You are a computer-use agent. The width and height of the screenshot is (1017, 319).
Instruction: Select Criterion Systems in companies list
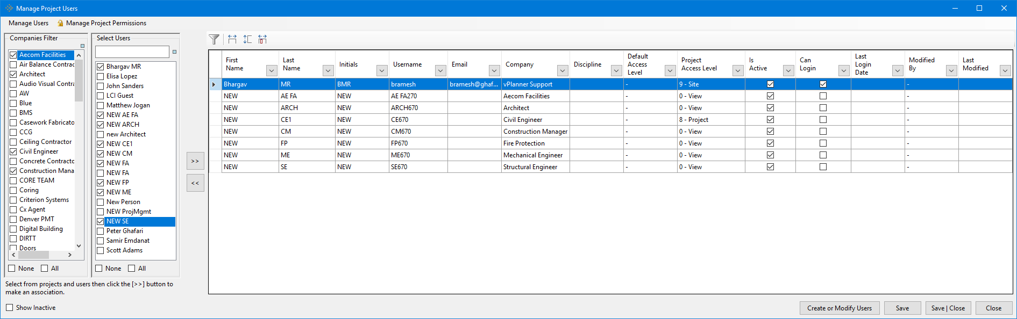click(44, 200)
